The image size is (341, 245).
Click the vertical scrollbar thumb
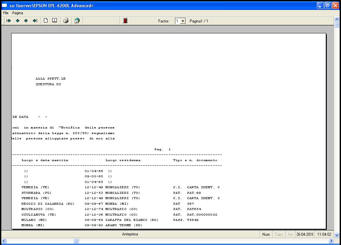coord(337,25)
